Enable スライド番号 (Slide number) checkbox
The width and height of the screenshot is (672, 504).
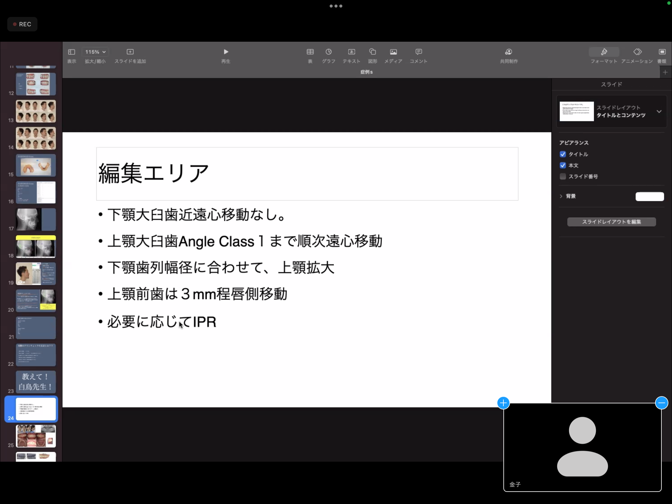click(x=563, y=176)
